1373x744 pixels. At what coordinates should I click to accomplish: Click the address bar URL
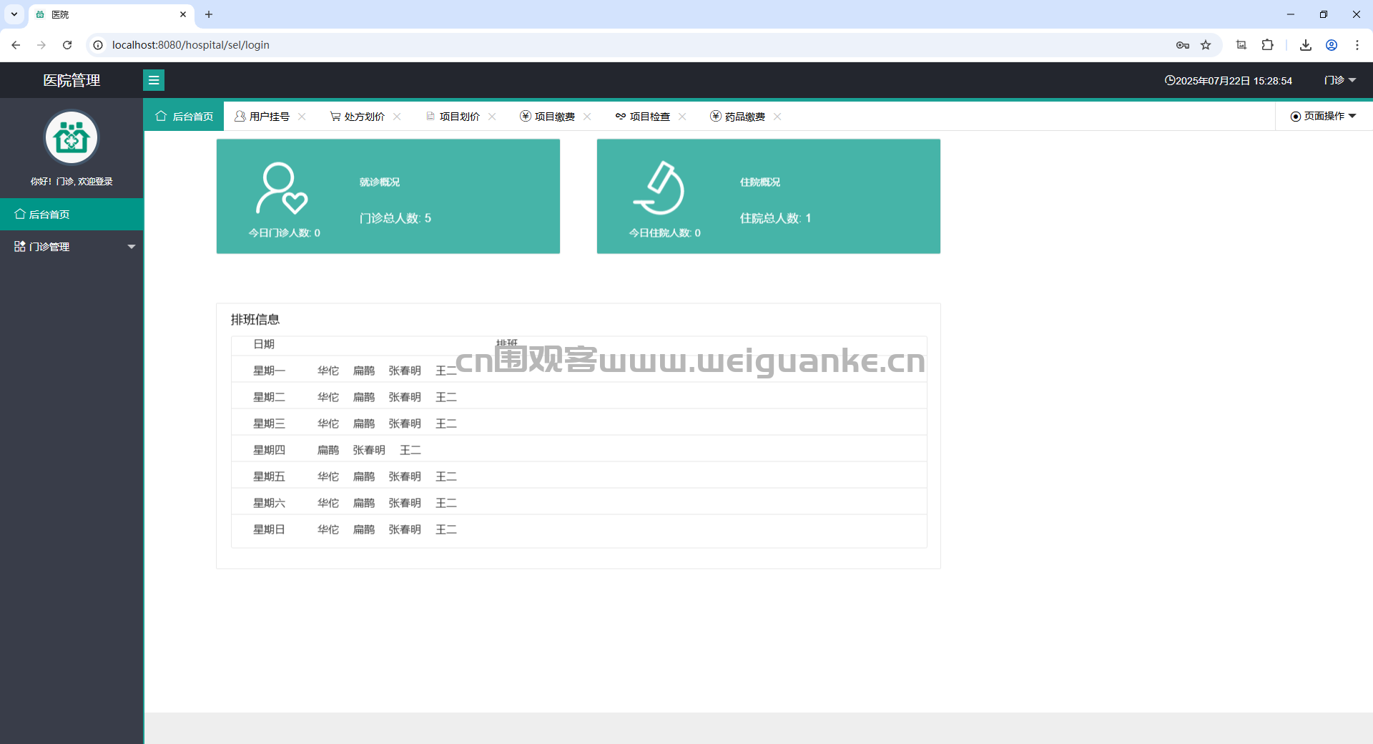pyautogui.click(x=191, y=45)
